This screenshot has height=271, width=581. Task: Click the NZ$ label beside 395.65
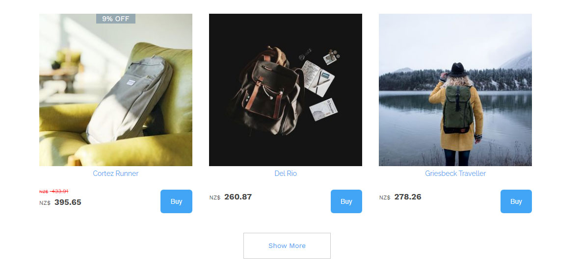[45, 203]
